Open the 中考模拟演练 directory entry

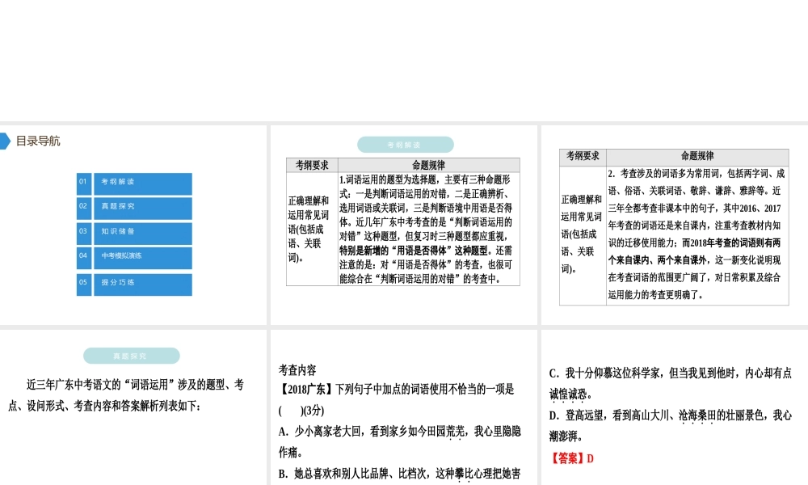point(143,258)
